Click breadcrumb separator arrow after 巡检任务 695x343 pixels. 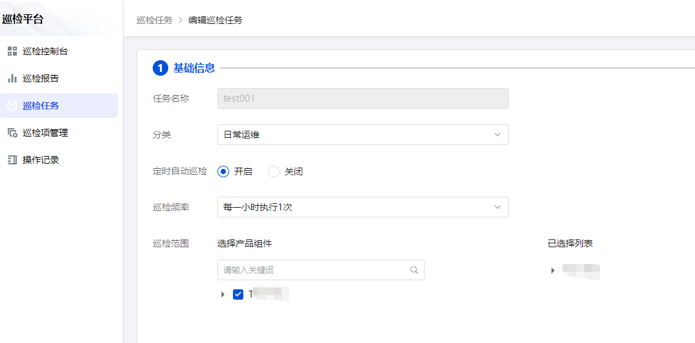pos(181,20)
